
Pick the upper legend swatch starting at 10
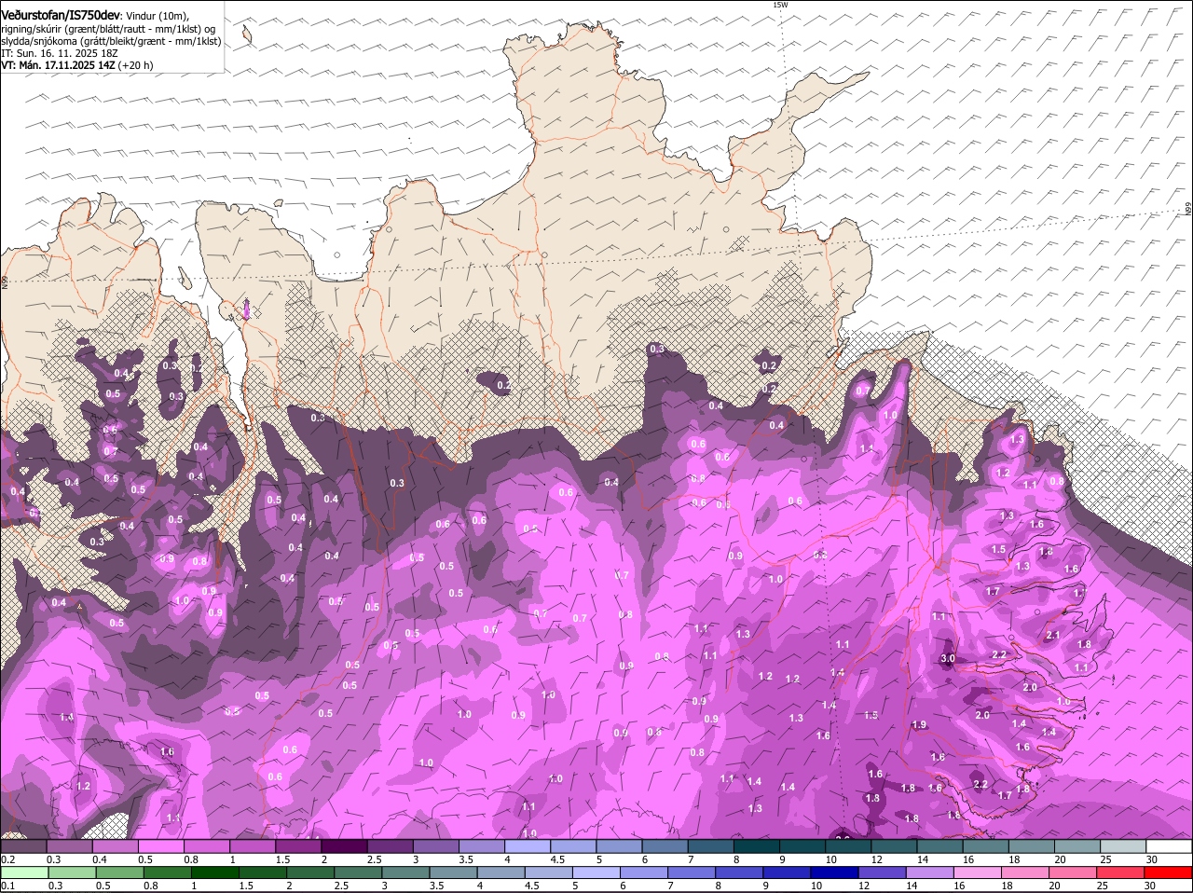(x=847, y=846)
